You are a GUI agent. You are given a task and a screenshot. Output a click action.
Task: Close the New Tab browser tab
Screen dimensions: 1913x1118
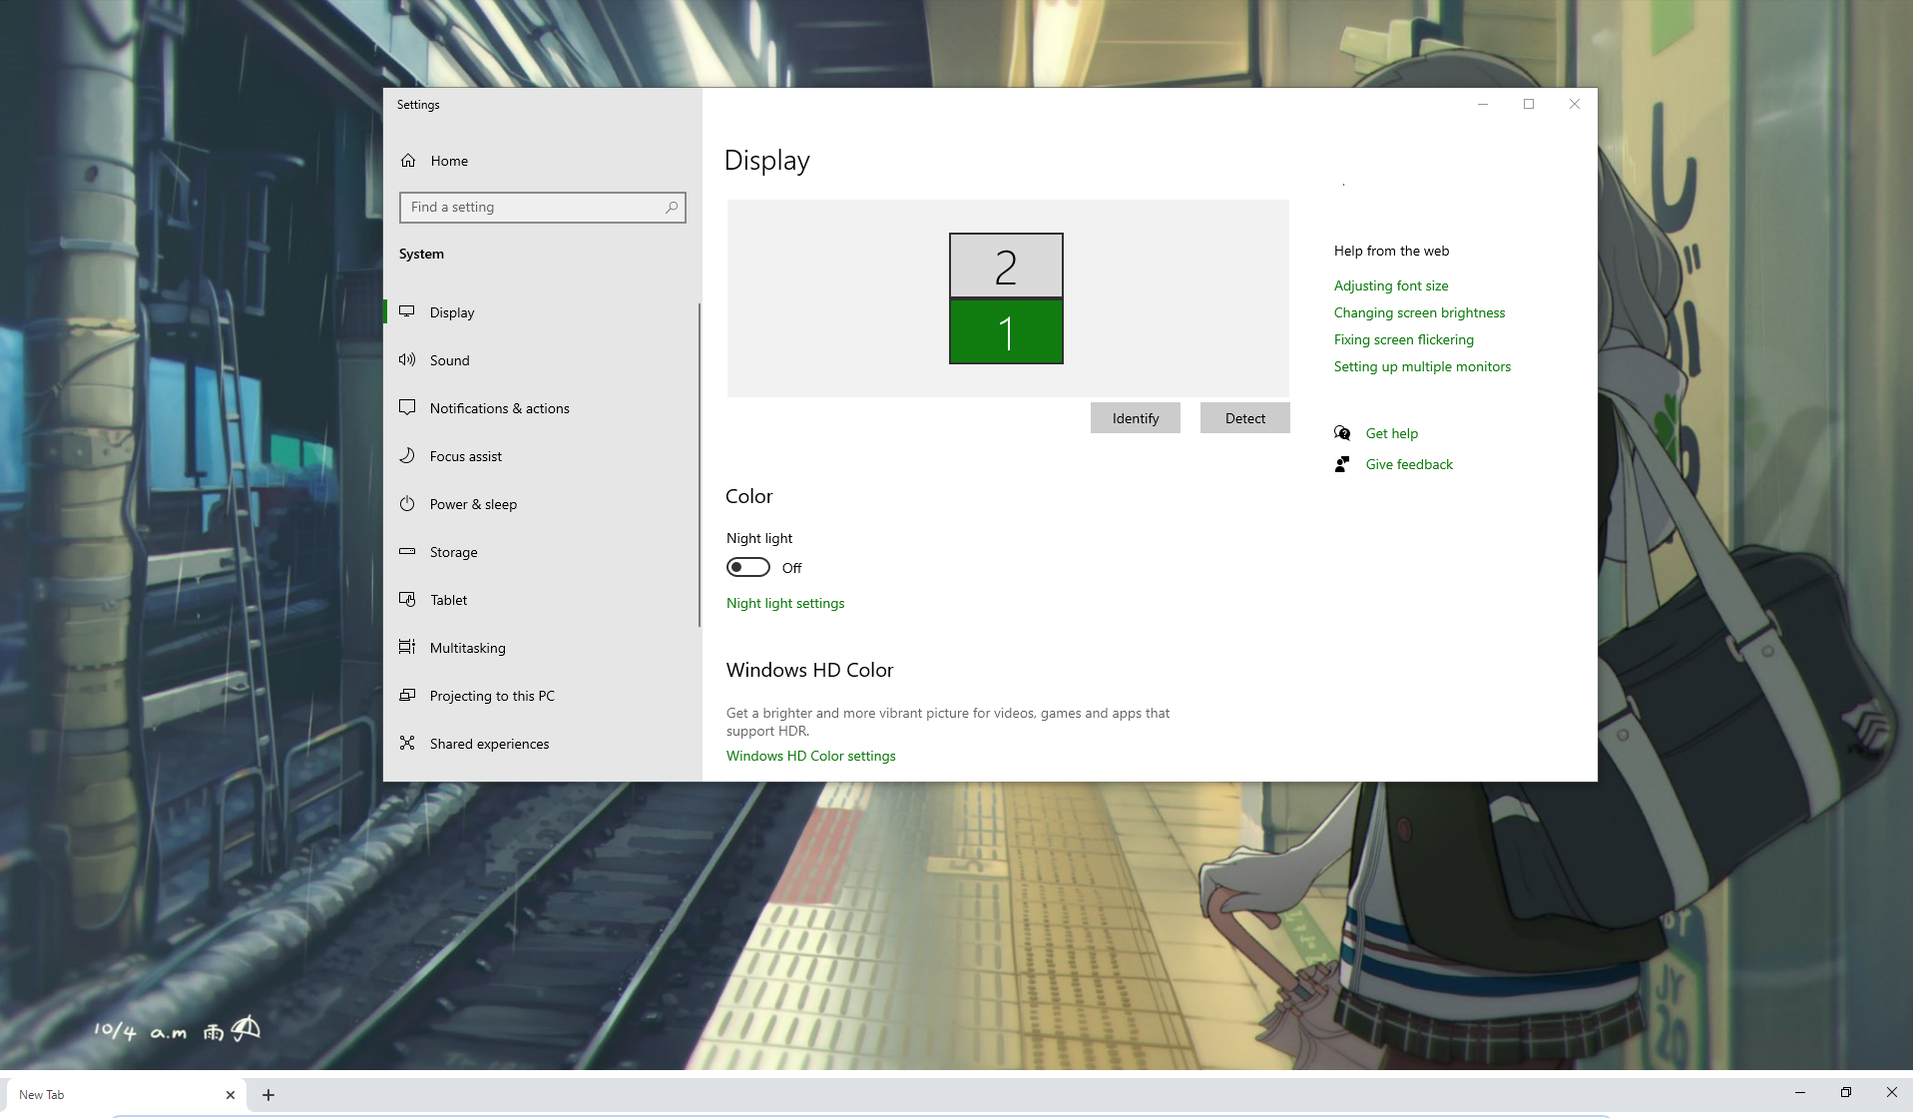[x=231, y=1095]
